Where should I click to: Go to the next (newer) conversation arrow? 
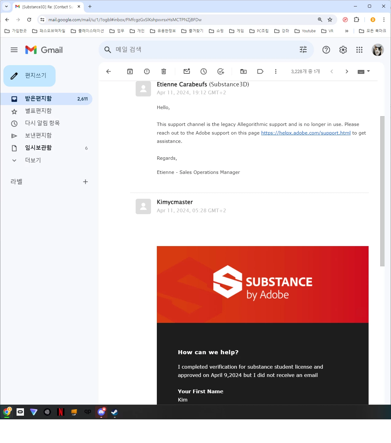click(x=347, y=72)
